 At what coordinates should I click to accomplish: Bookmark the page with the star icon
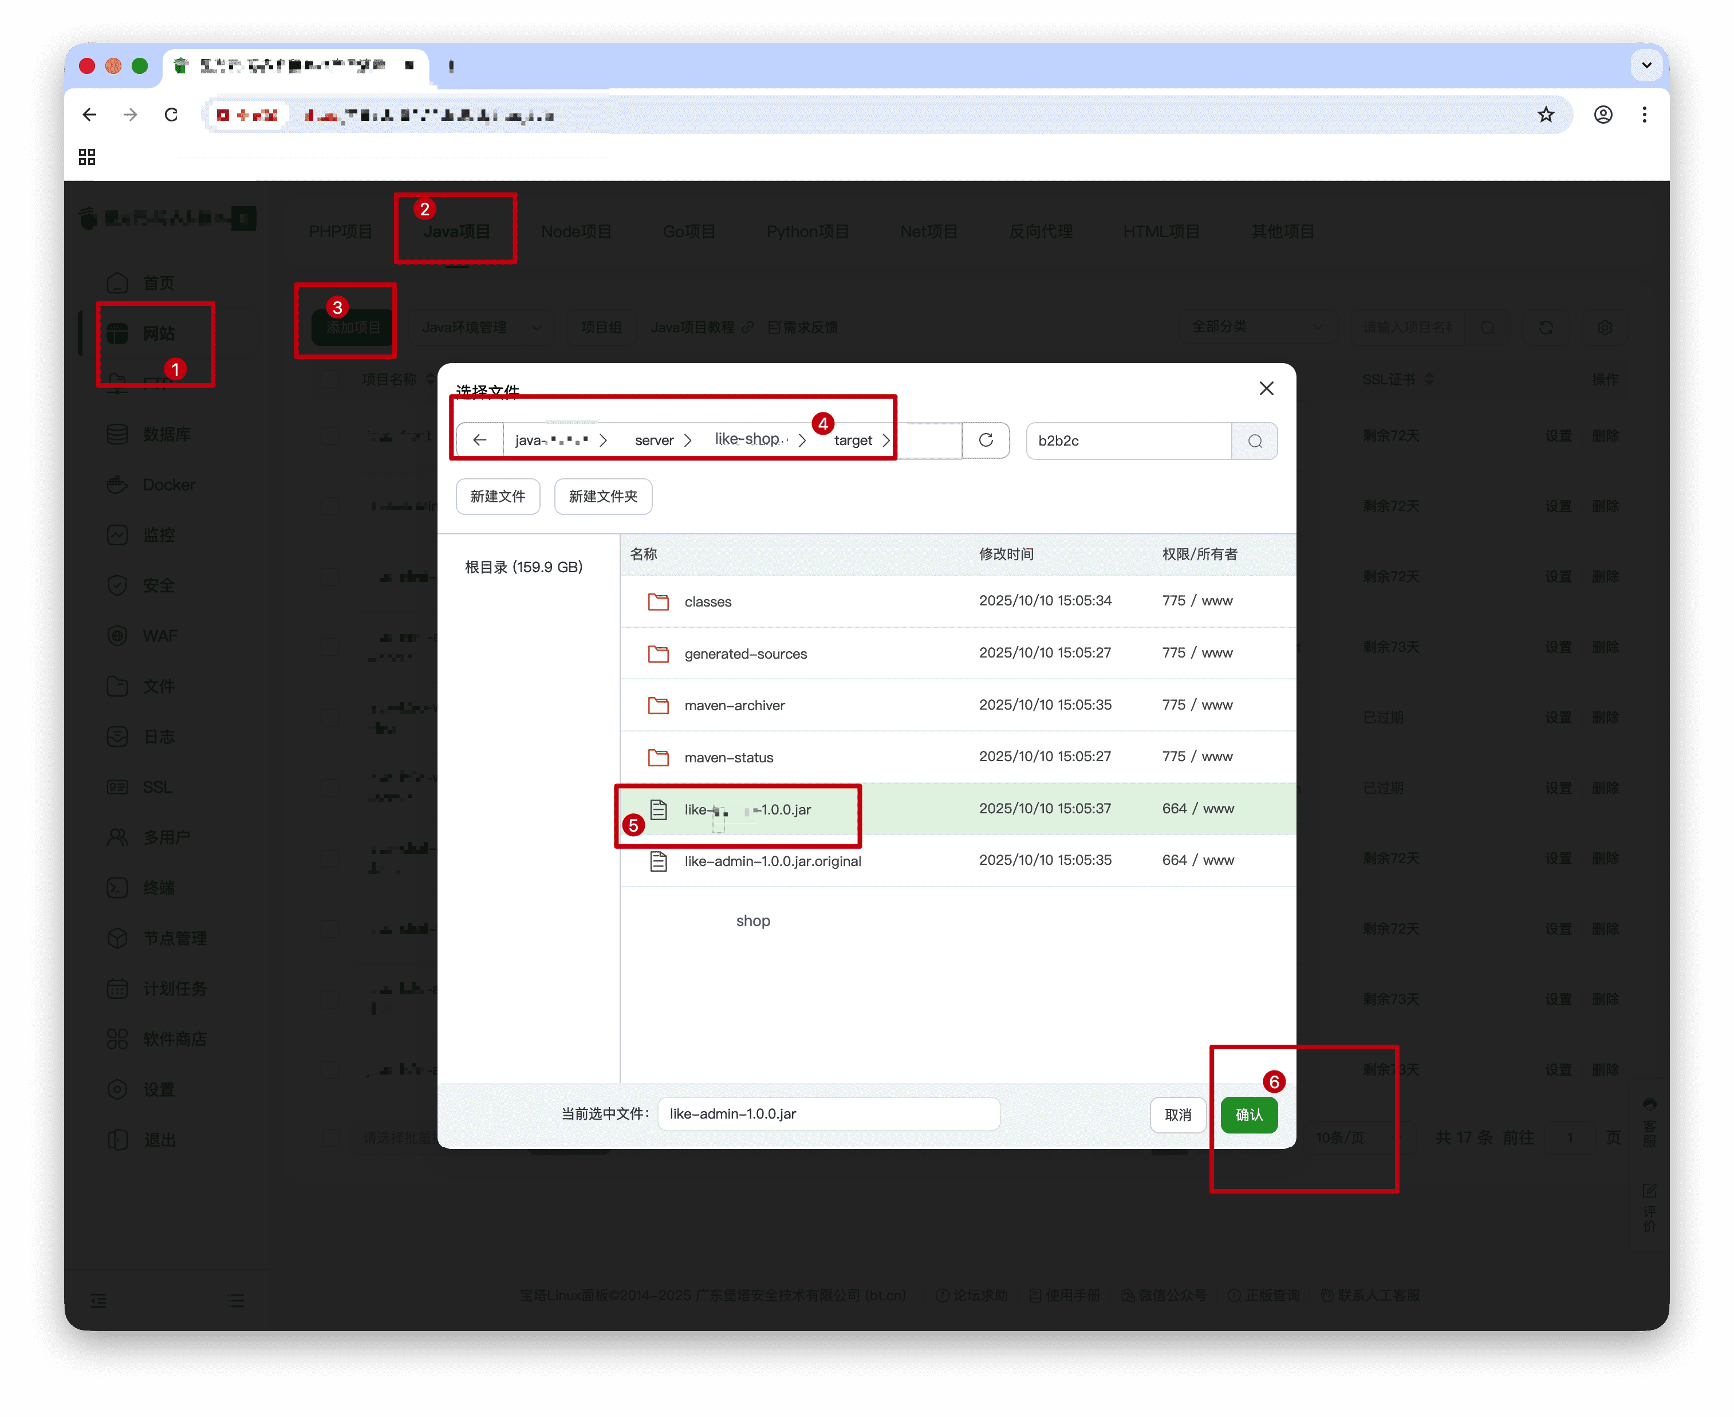(1546, 115)
